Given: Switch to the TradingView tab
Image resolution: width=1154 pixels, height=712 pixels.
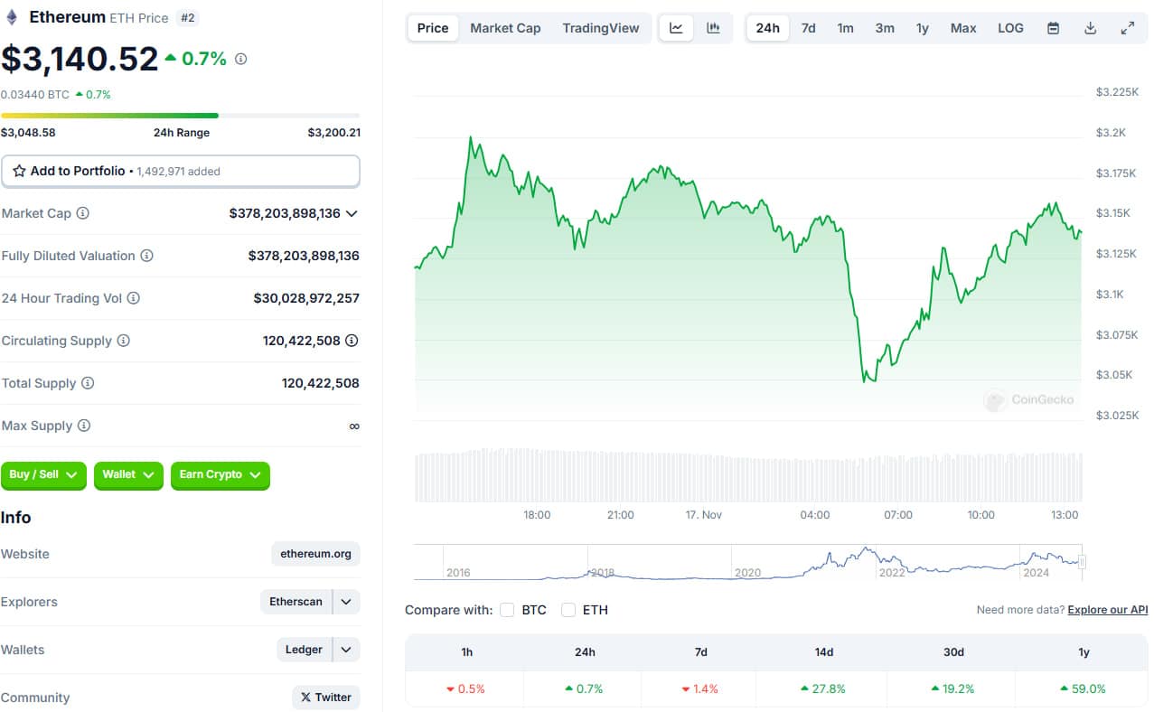Looking at the screenshot, I should (601, 28).
